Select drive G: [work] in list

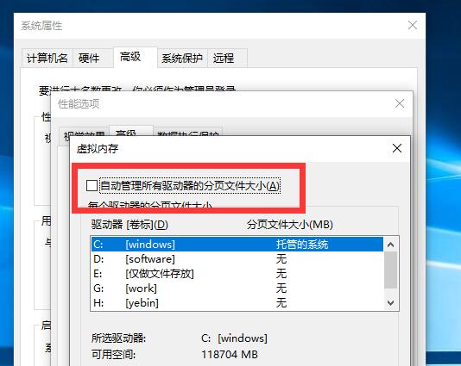coord(237,288)
